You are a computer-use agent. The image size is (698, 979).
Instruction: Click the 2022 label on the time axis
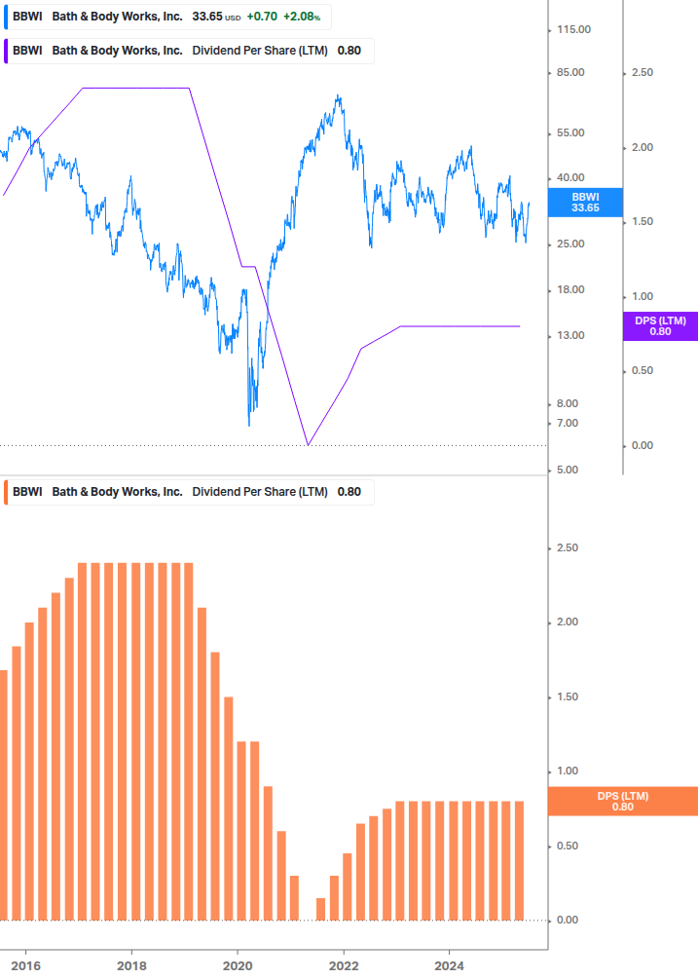pyautogui.click(x=344, y=966)
